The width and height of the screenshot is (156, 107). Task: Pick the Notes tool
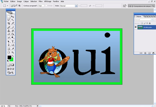point(9,49)
